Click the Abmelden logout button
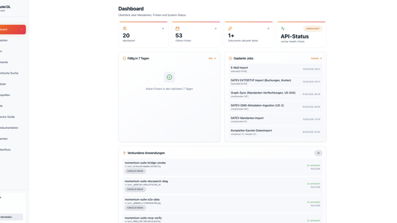397x223 pixels. 11,217
